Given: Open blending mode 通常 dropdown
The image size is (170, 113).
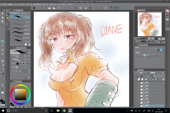Looking at the screenshot, I should pyautogui.click(x=142, y=73).
